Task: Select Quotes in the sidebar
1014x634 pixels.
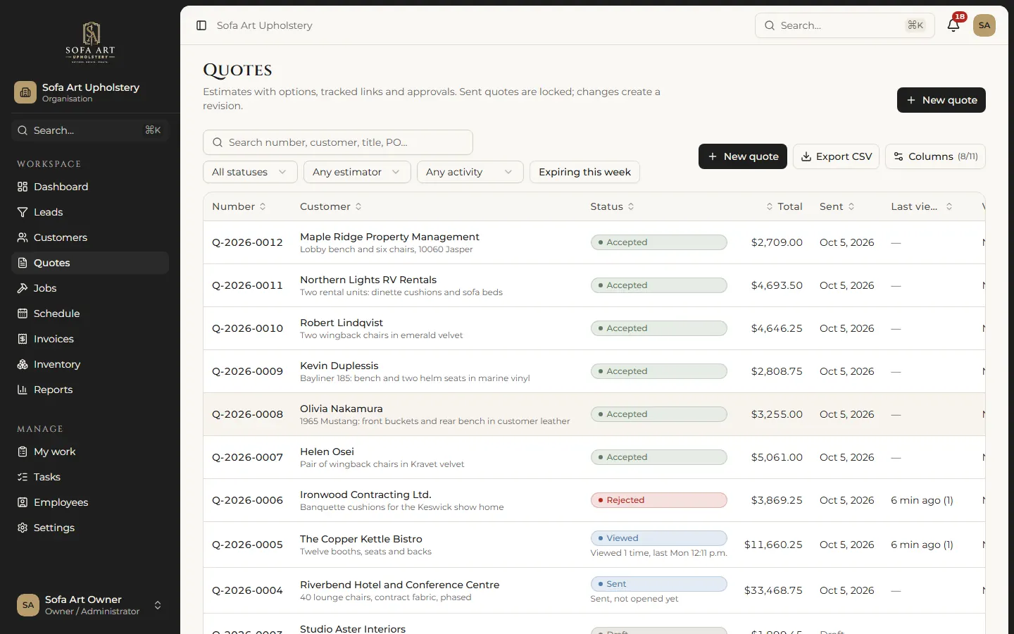Action: point(90,263)
